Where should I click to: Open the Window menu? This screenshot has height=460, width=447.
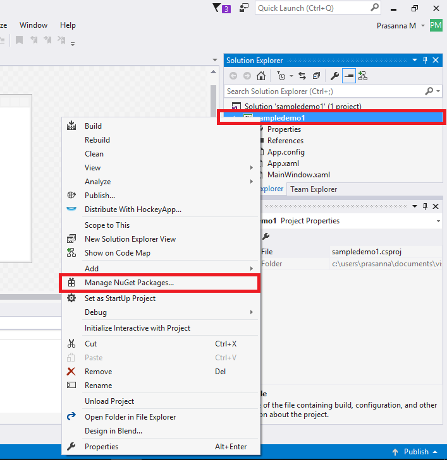point(34,25)
